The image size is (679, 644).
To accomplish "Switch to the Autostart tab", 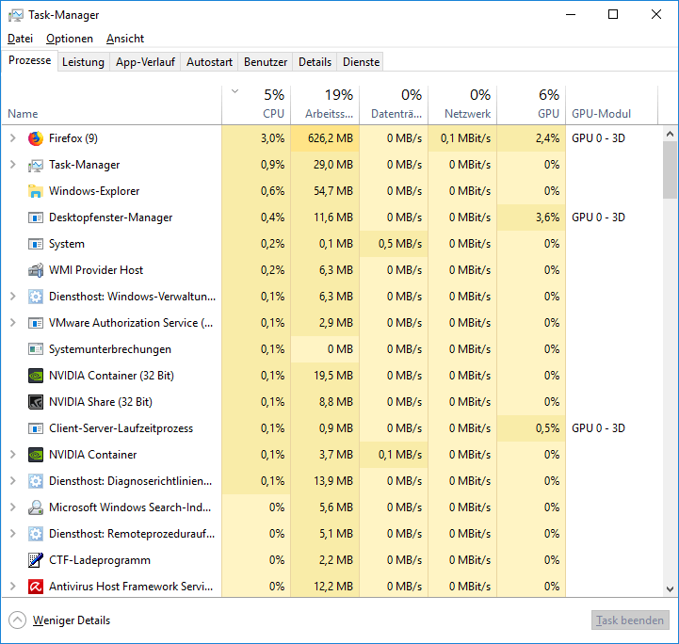I will click(x=210, y=62).
